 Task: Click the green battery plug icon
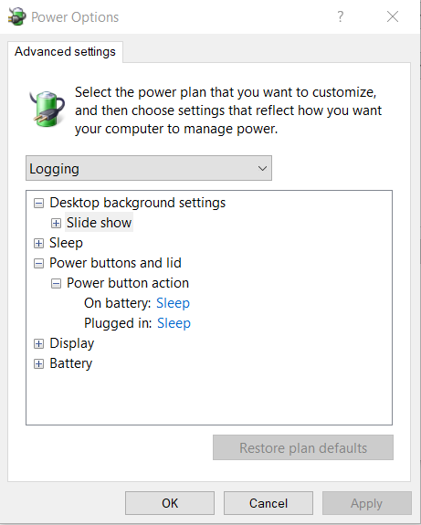(47, 109)
